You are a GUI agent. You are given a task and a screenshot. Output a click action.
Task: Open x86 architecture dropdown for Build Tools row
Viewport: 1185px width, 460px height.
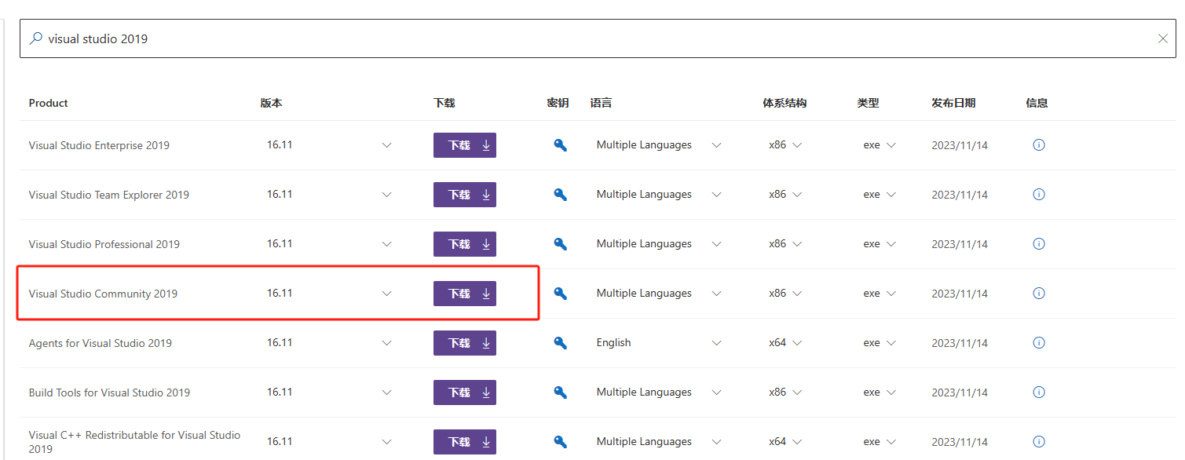click(797, 392)
